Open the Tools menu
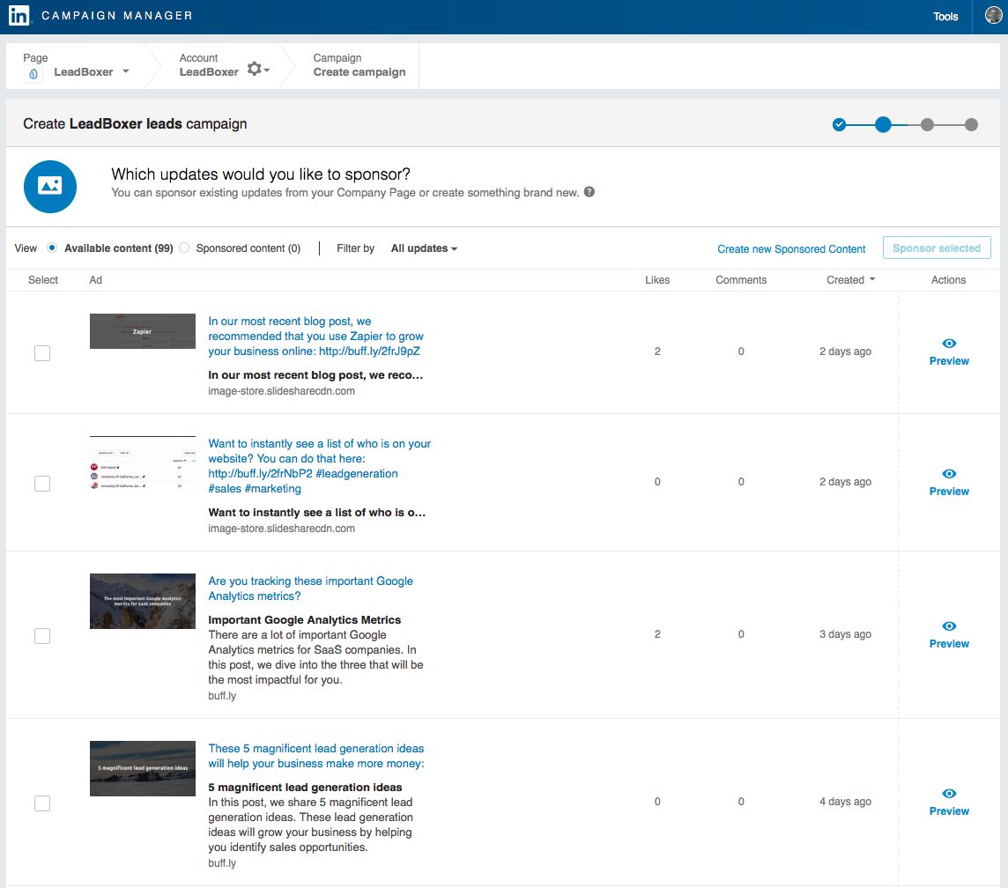Screen dimensions: 1008x888 (945, 17)
